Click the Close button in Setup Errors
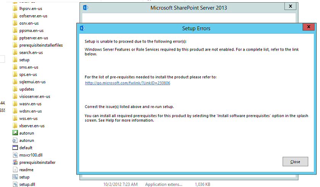 (x=295, y=162)
